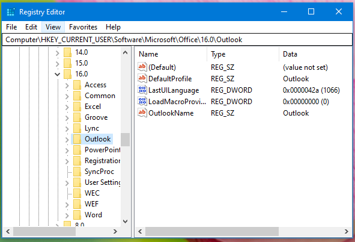Click the Lync folder icon
The width and height of the screenshot is (355, 242).
[77, 128]
